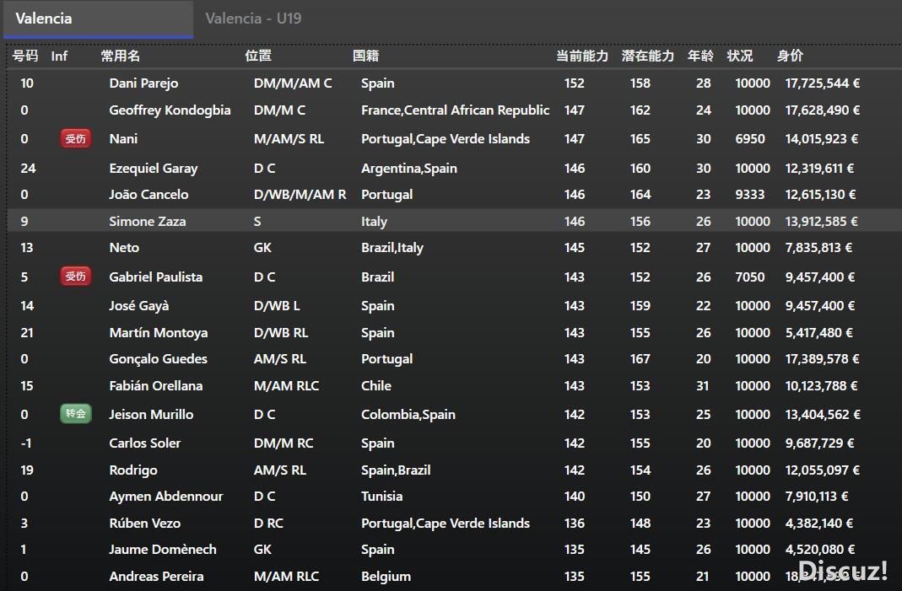Click Jeison Murillo's nationality Colombia,Spain
Image resolution: width=902 pixels, height=591 pixels.
(408, 415)
